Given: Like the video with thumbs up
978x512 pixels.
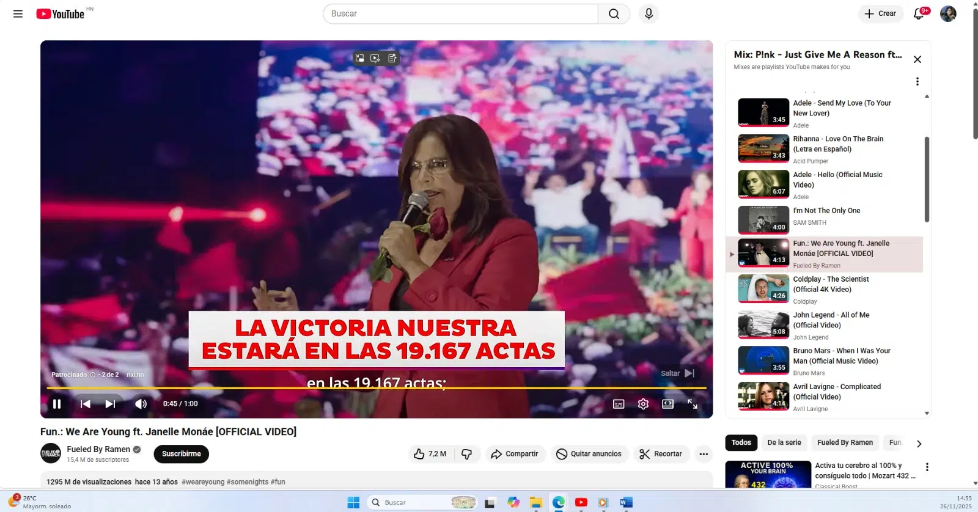Looking at the screenshot, I should pos(430,454).
